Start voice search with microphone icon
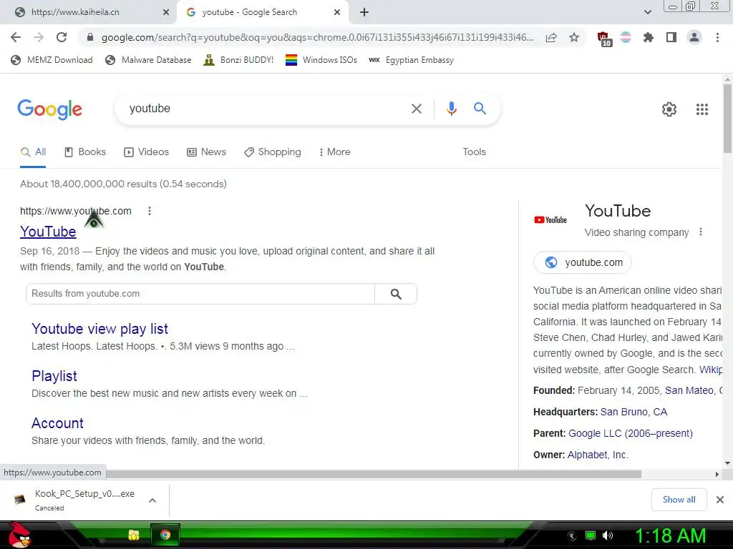Viewport: 733px width, 549px height. (451, 109)
